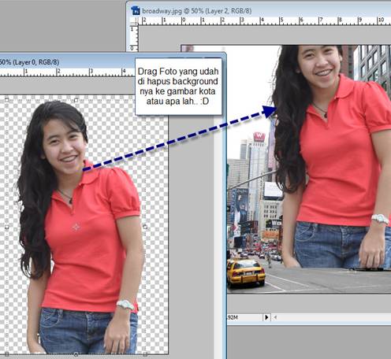Click the yellow taxi in broadway.jpg canvas
This screenshot has width=391, height=359.
pyautogui.click(x=246, y=272)
